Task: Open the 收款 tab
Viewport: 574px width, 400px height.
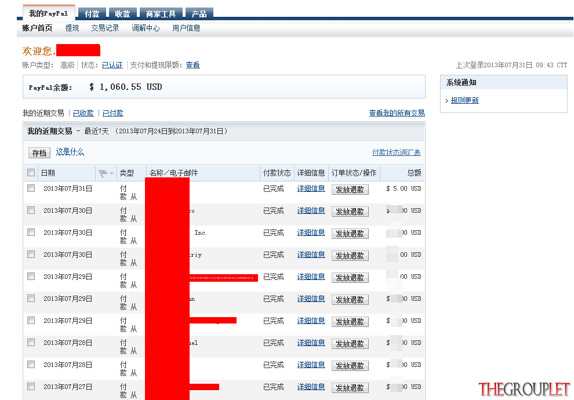Action: (123, 14)
